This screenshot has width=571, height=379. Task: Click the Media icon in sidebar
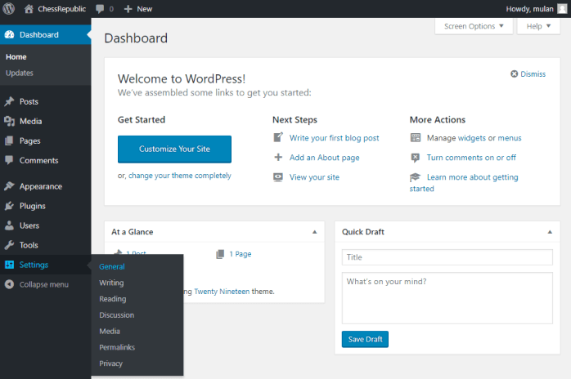click(x=9, y=121)
